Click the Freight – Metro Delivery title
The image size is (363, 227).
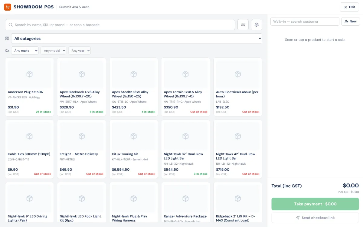click(79, 154)
